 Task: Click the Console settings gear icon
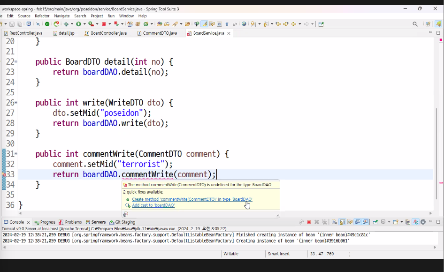[423, 222]
